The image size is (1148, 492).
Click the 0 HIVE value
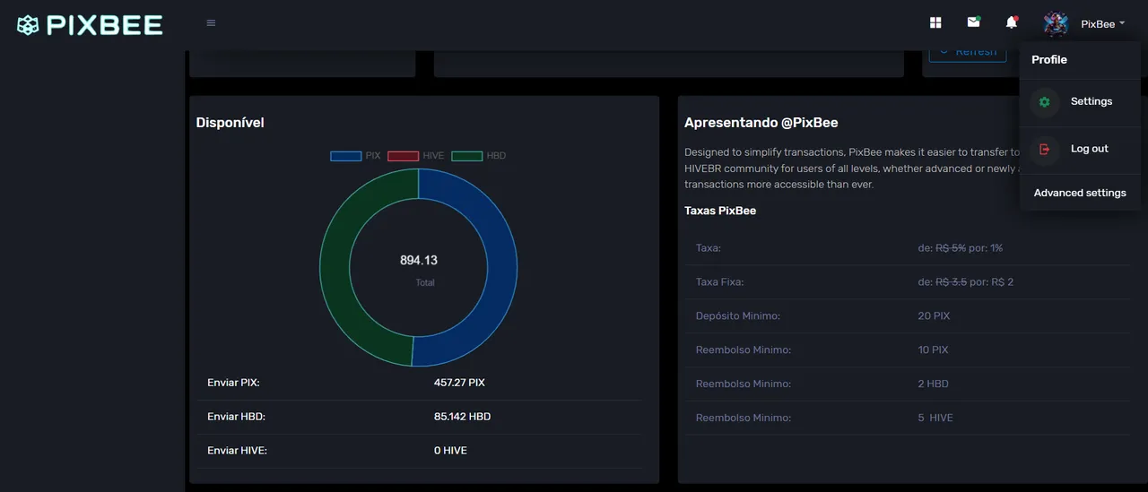coord(450,451)
